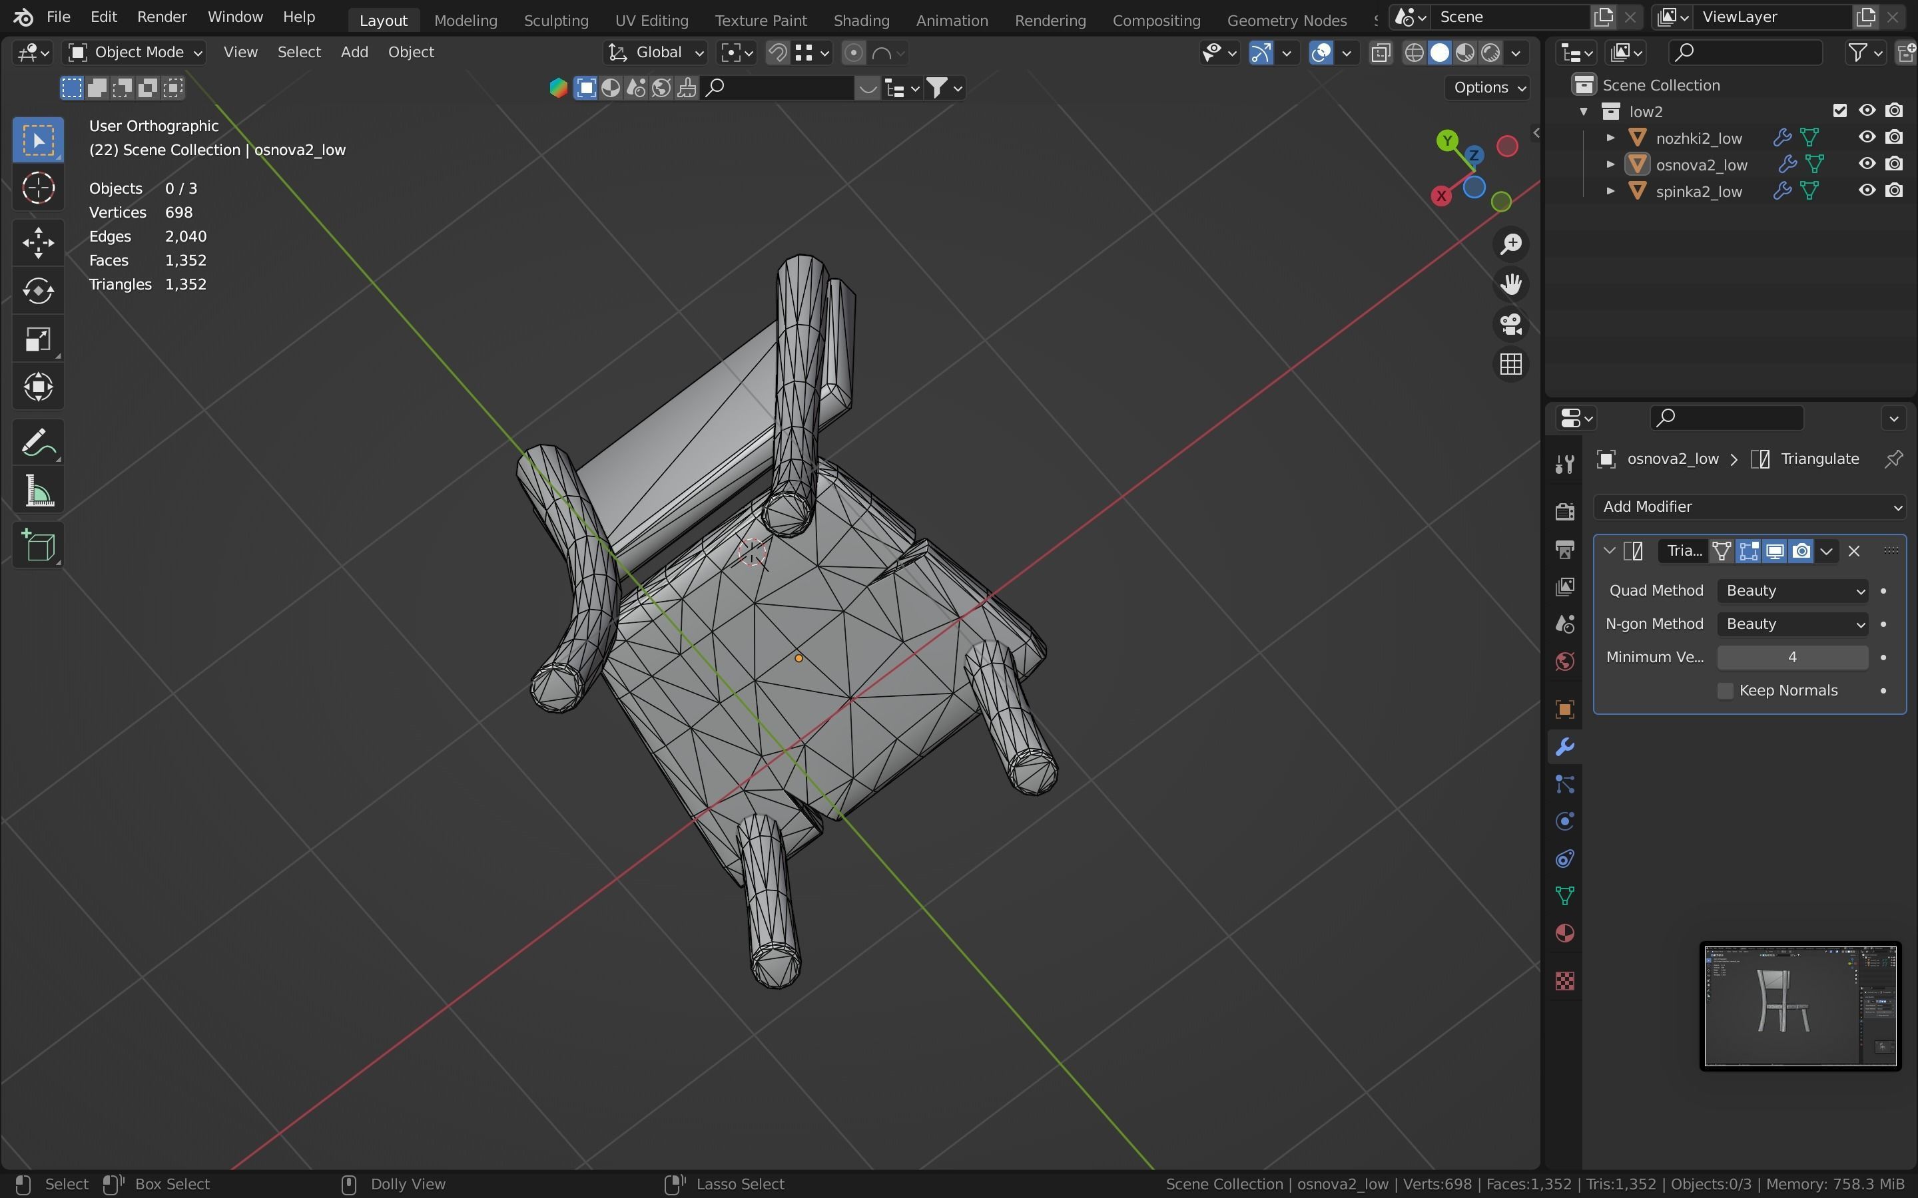Click the chair preview thumbnail
This screenshot has width=1918, height=1198.
pos(1800,1006)
